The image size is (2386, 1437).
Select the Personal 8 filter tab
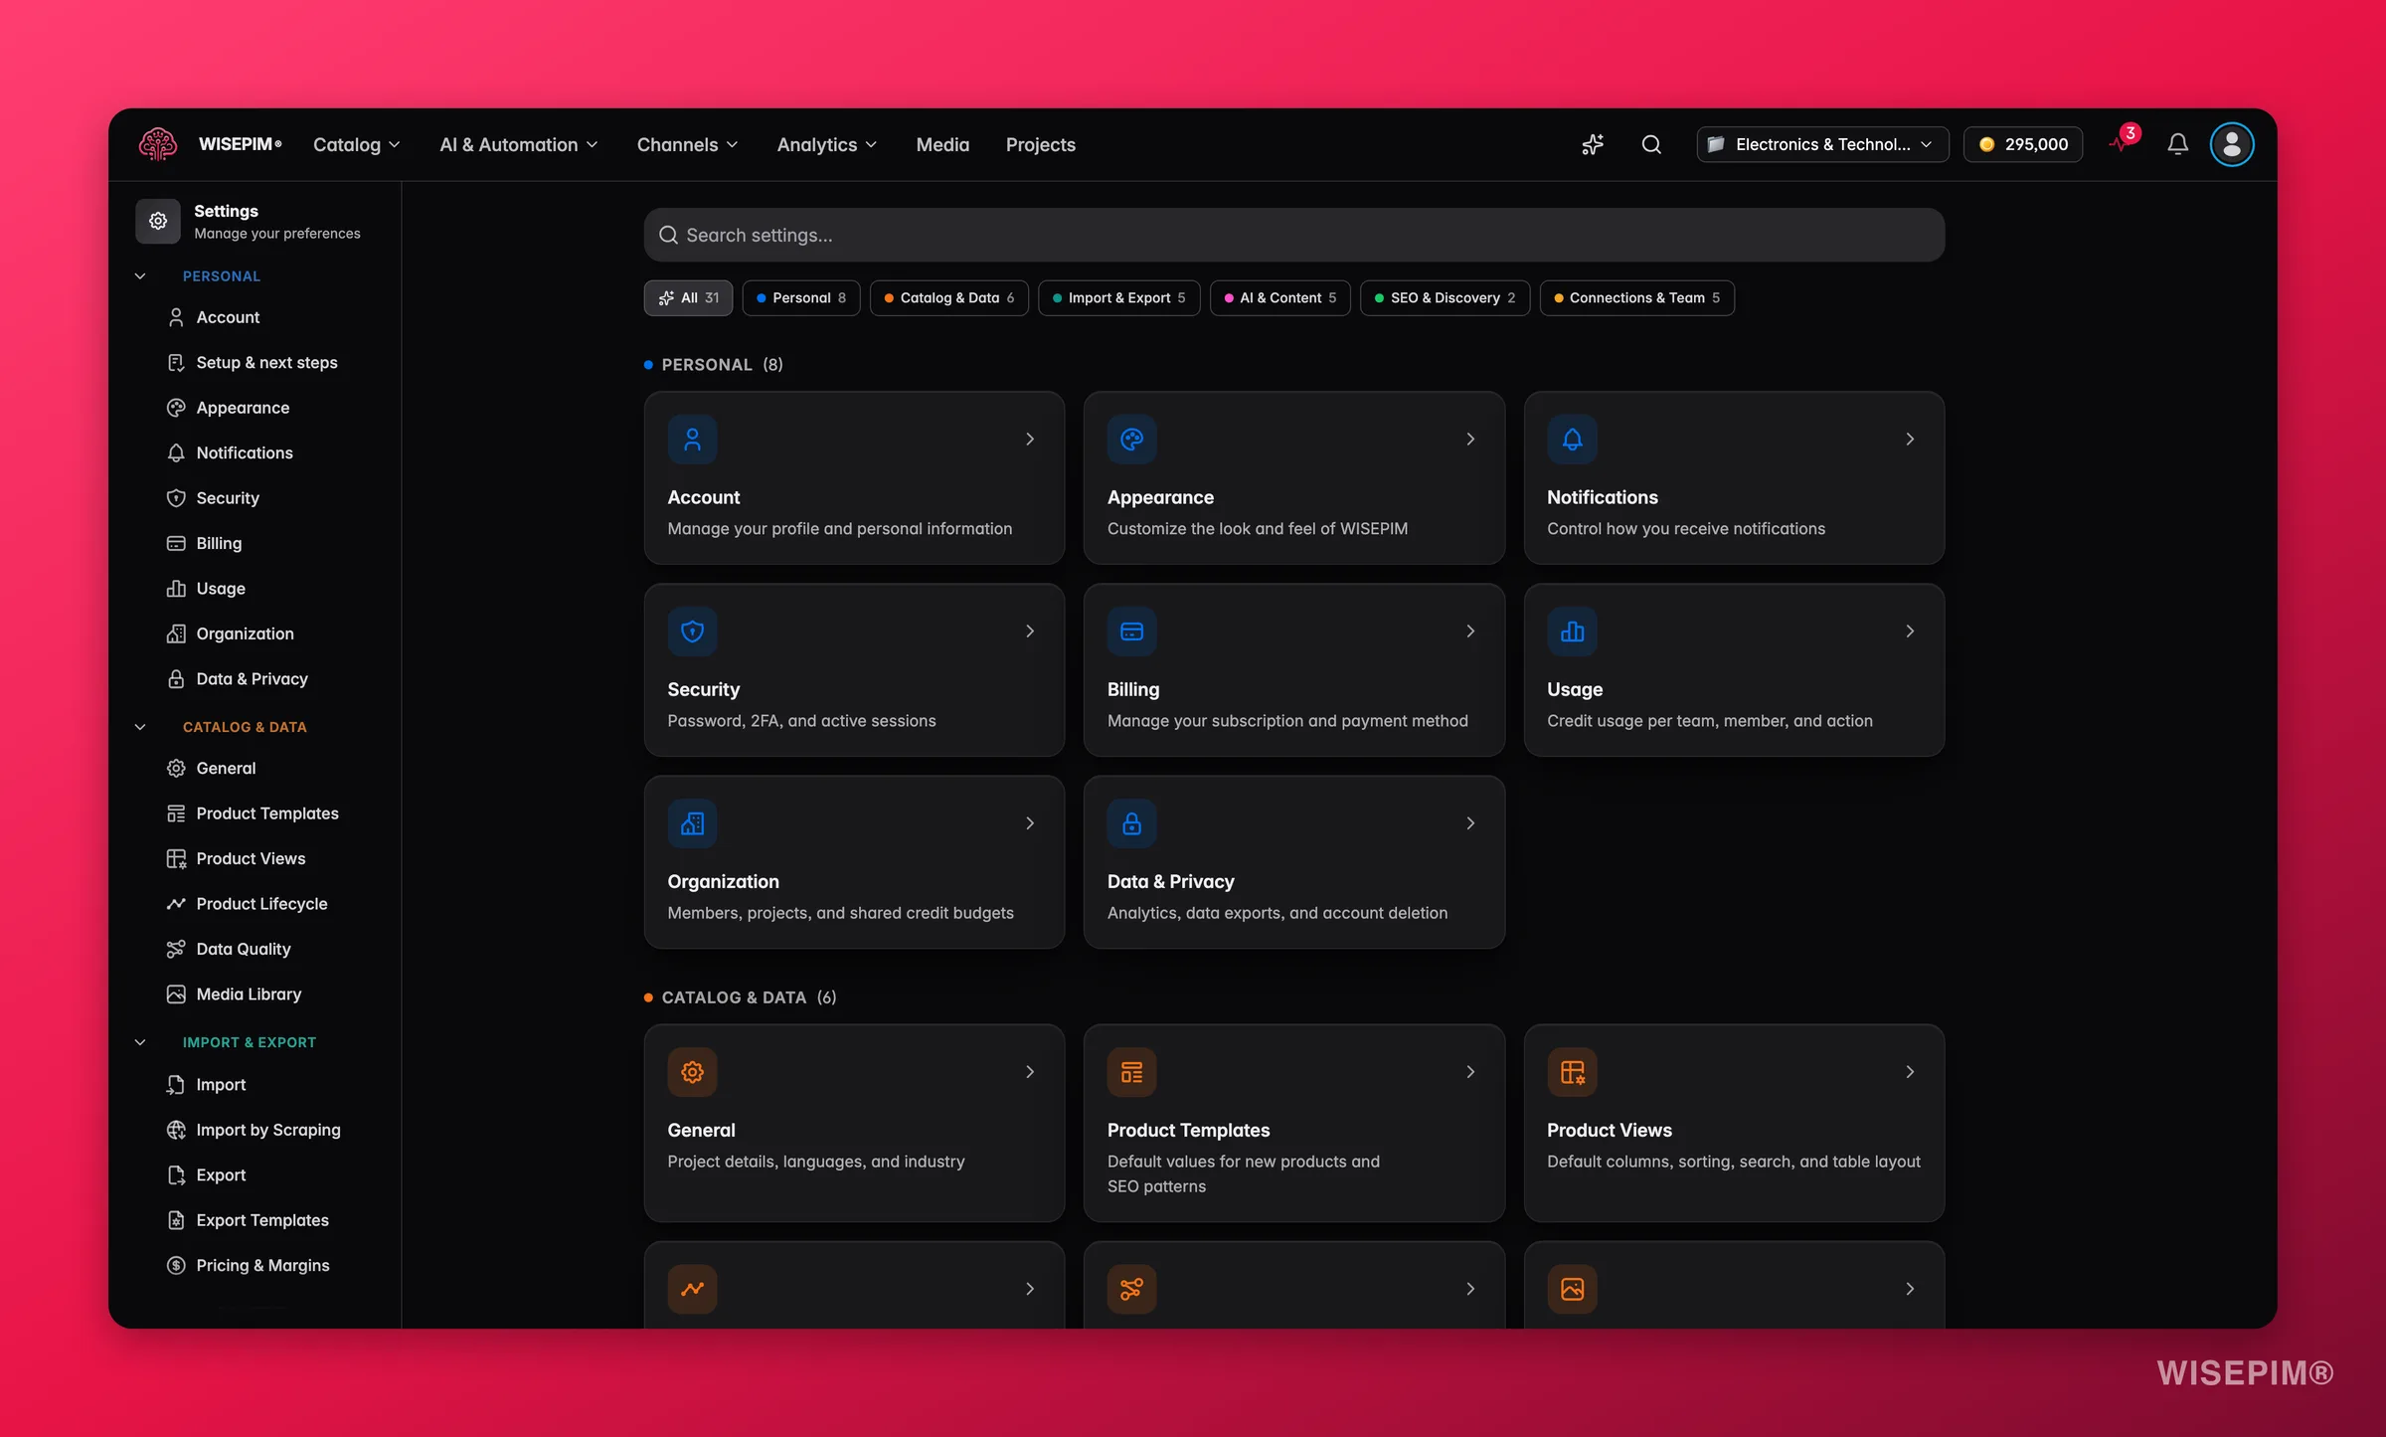(x=801, y=297)
